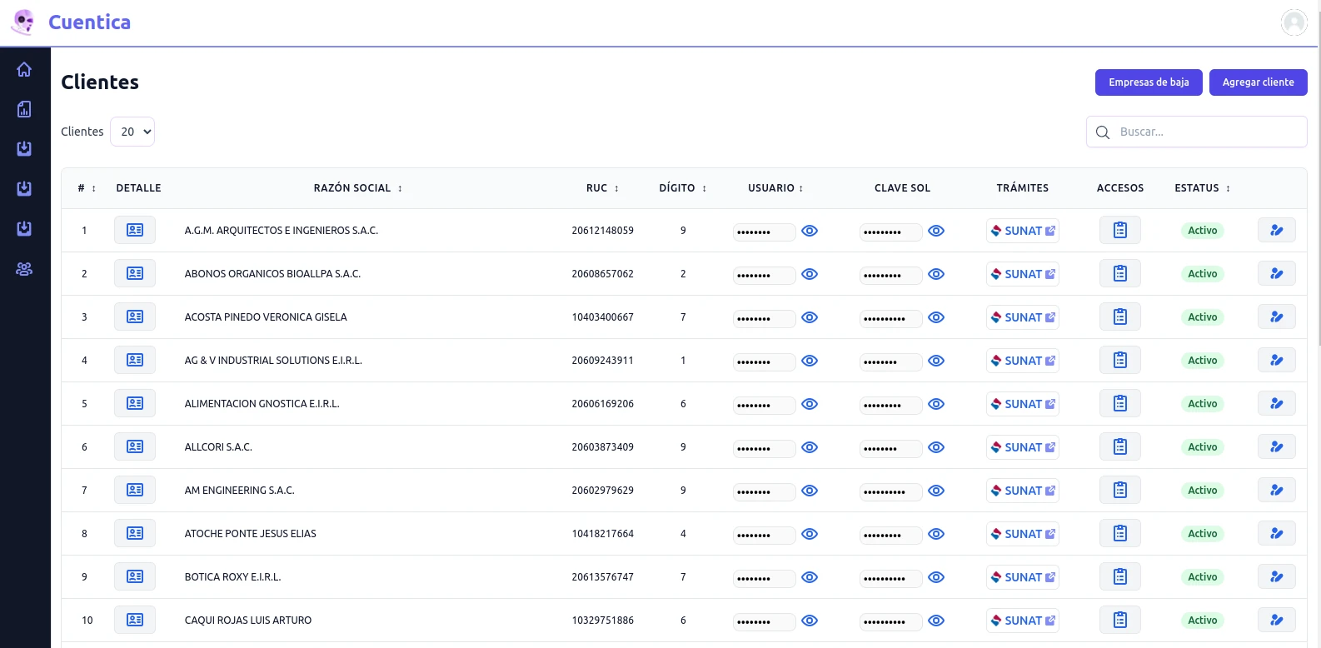This screenshot has width=1321, height=648.
Task: Open accesos clipboard for ALIMENTACION GNOSTICA
Action: [x=1120, y=403]
